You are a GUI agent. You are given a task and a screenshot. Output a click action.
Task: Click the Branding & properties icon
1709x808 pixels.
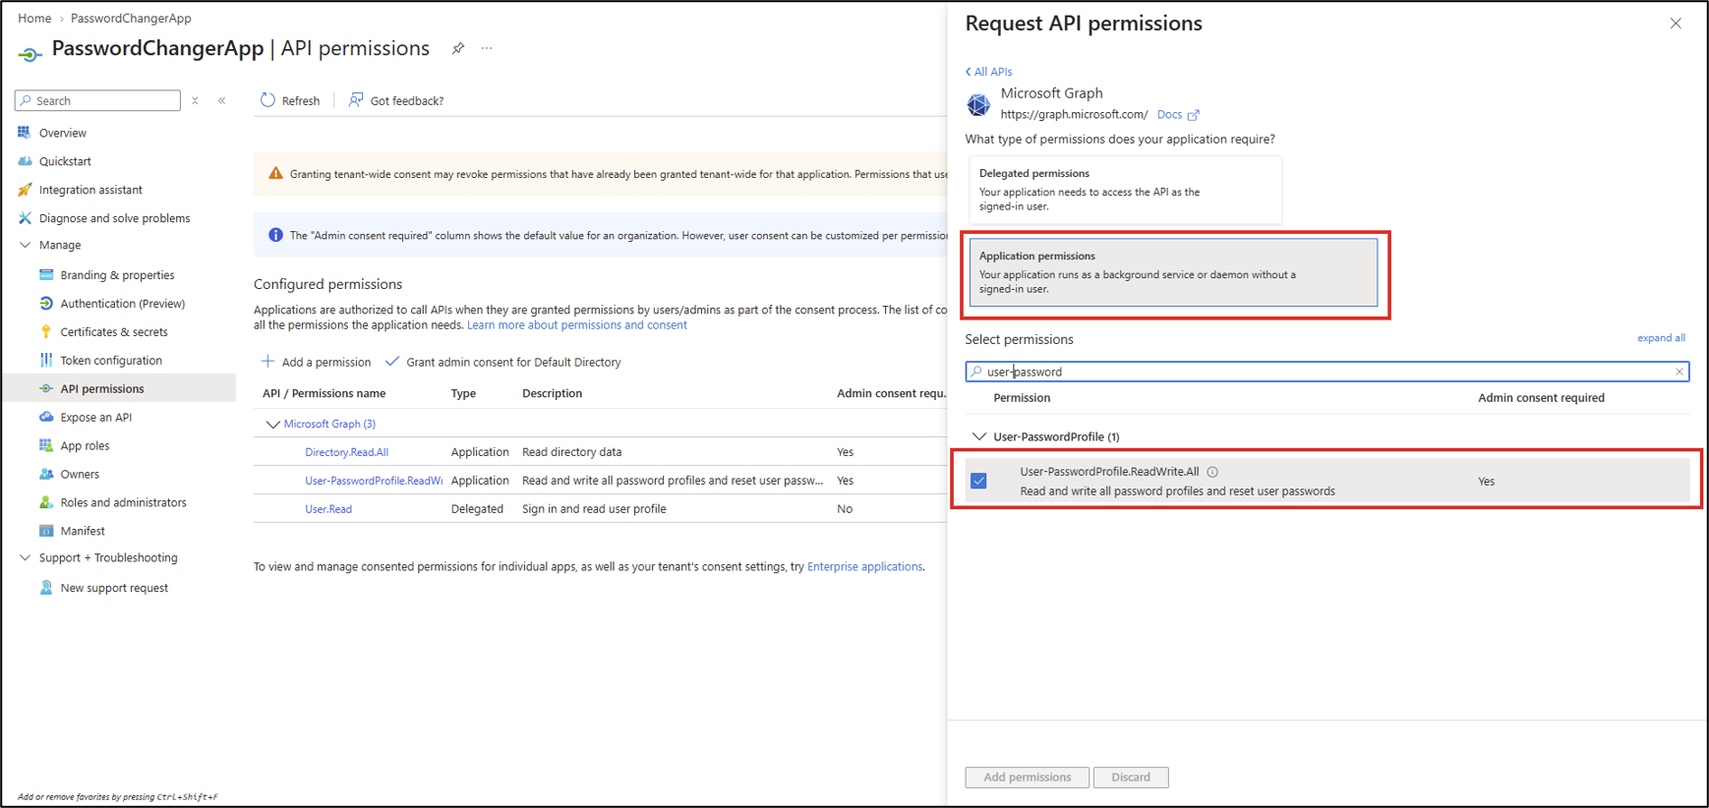[46, 275]
